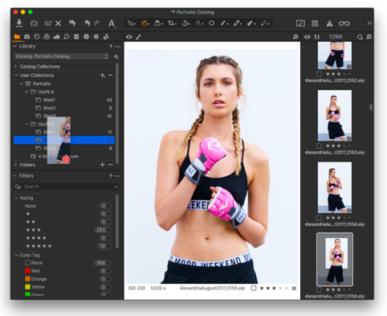
Task: Remove a user collection with minus button
Action: (111, 76)
